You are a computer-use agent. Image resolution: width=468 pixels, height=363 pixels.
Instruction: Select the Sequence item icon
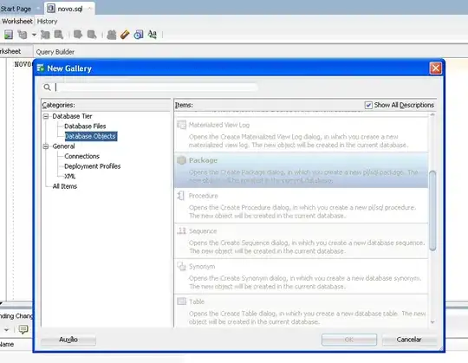tap(181, 230)
